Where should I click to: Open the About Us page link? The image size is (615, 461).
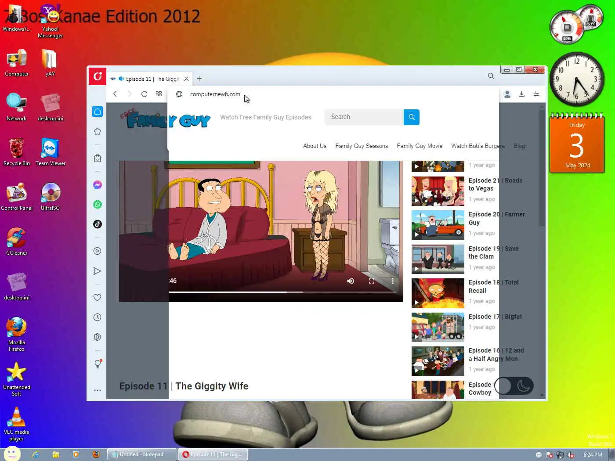click(x=315, y=146)
